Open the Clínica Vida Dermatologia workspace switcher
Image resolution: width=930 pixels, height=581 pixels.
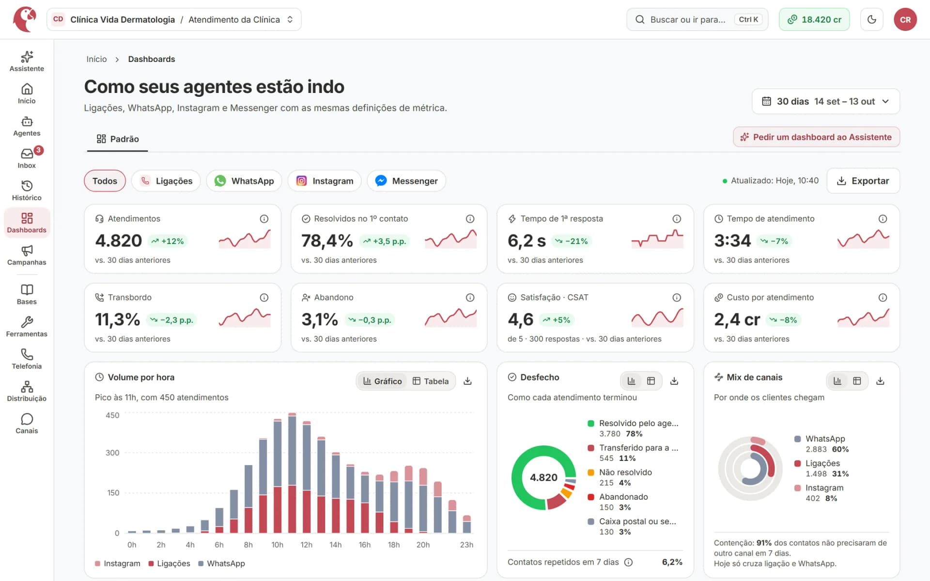pyautogui.click(x=174, y=19)
